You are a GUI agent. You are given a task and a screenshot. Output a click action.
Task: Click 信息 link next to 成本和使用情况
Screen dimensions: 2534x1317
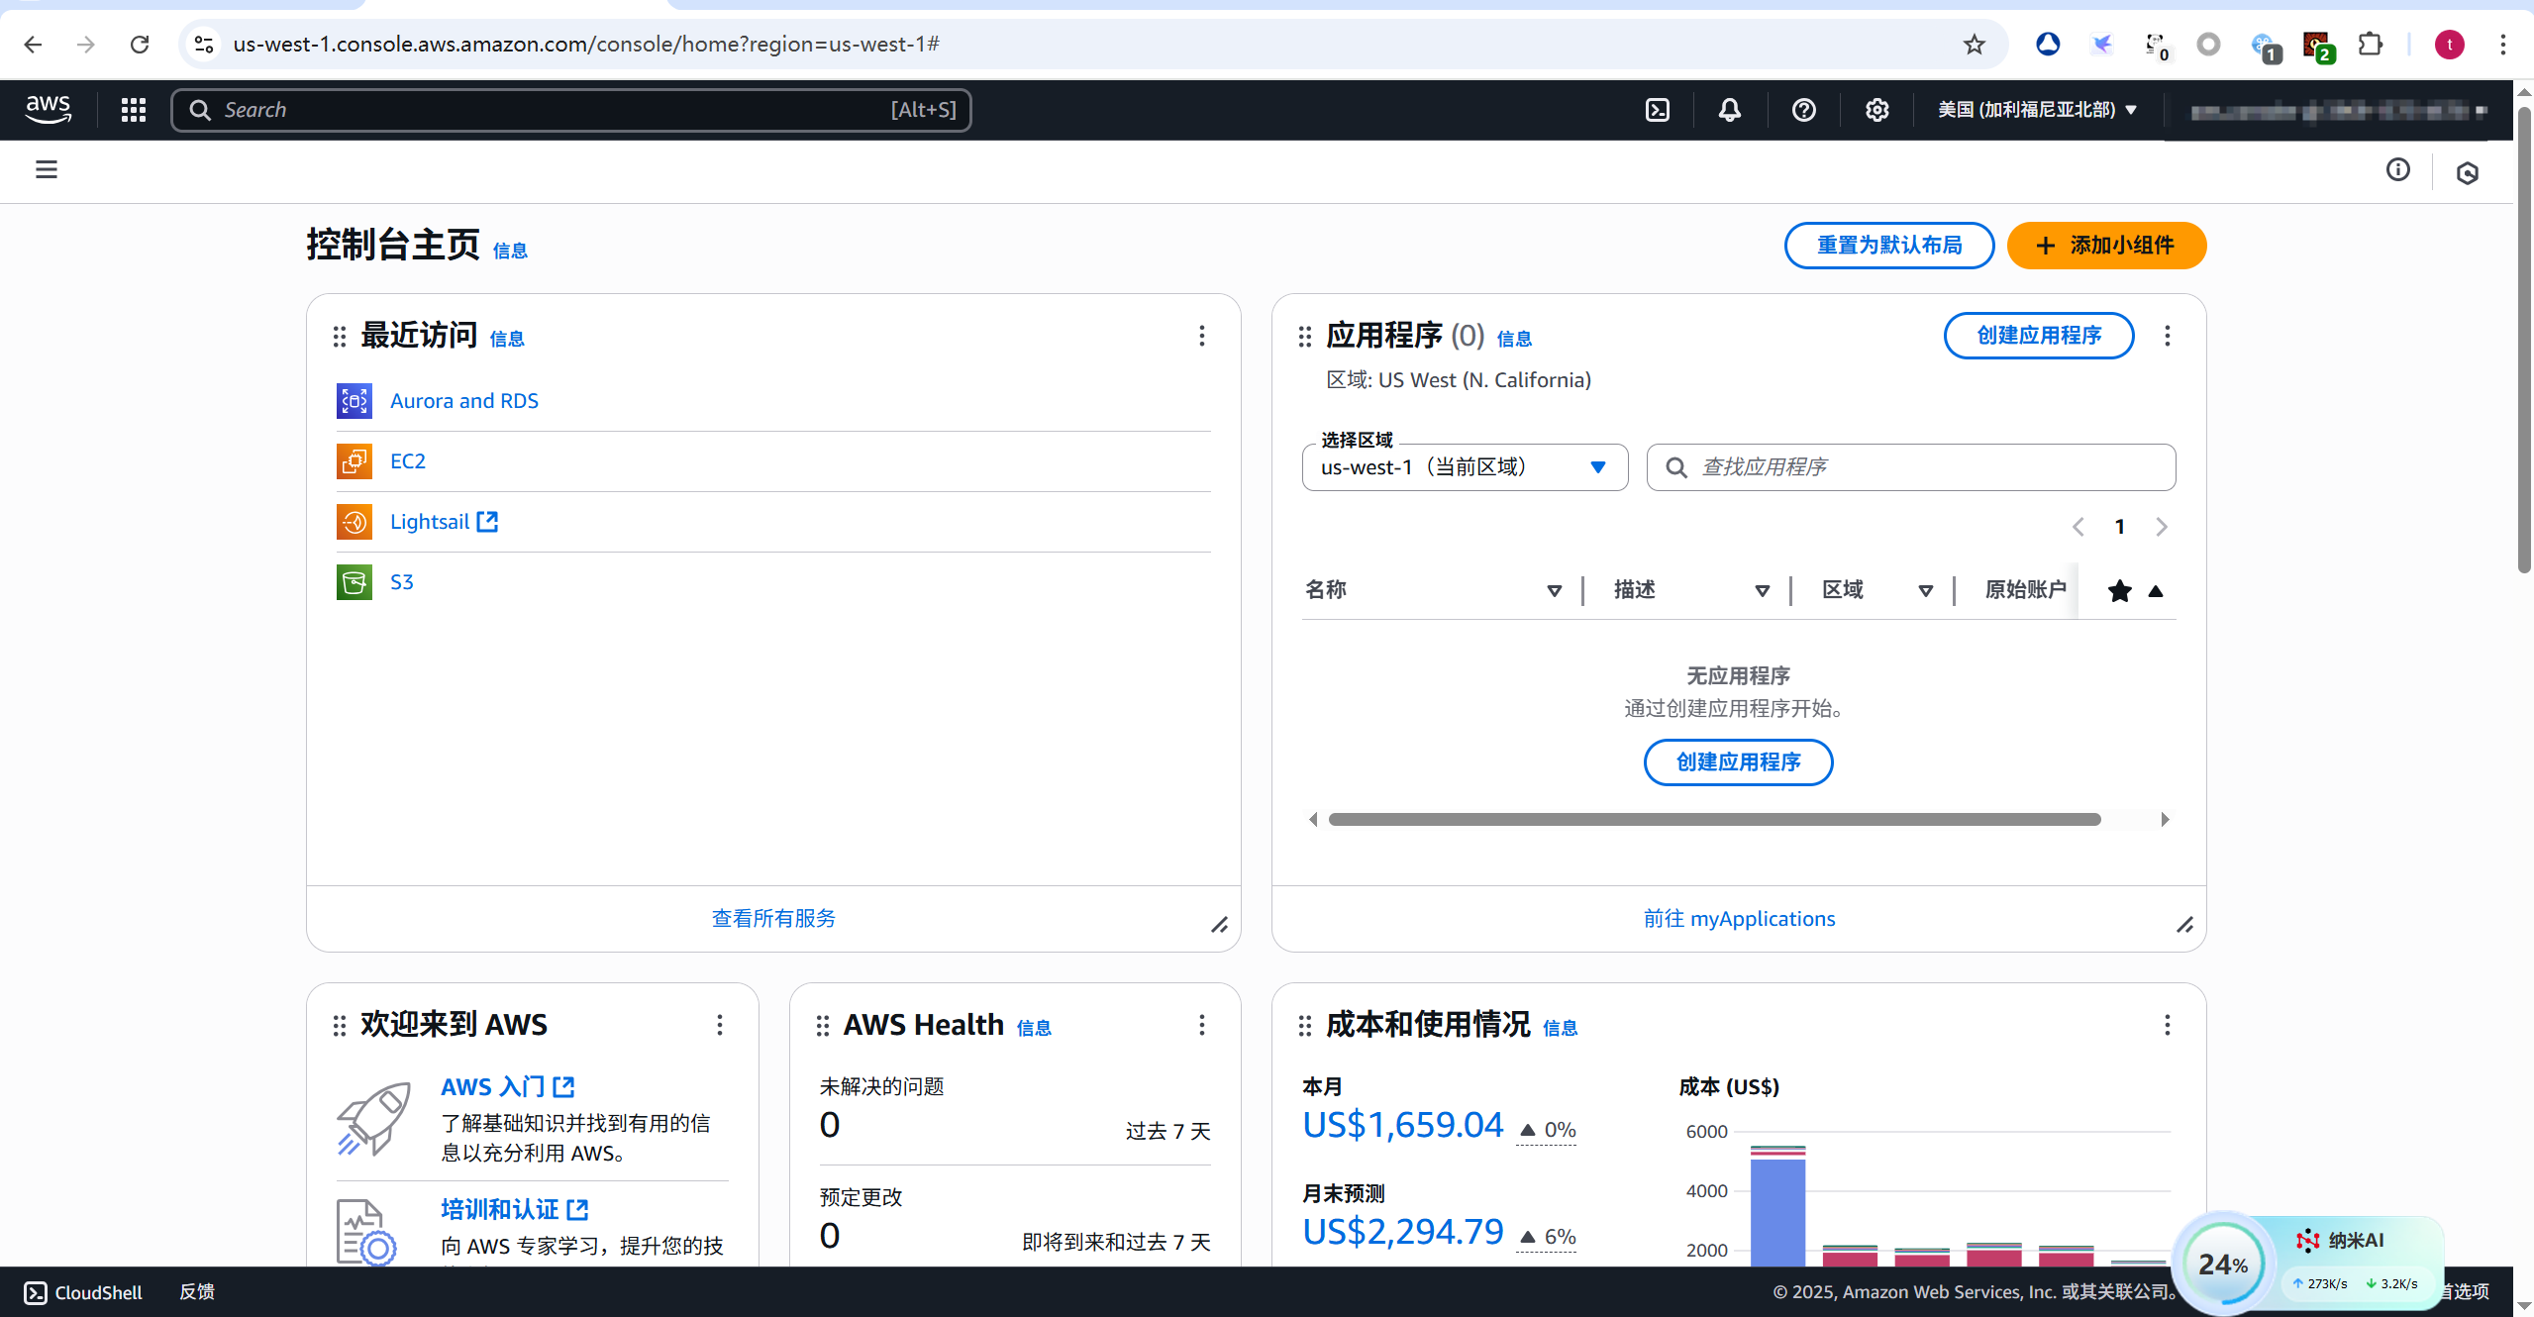tap(1560, 1029)
